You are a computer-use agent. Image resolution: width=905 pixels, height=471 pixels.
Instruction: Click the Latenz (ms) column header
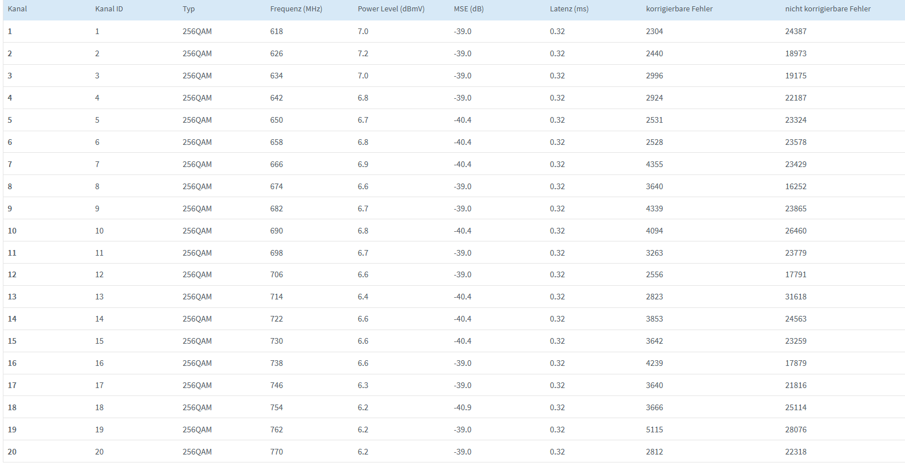coord(569,9)
